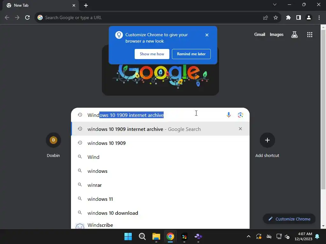Select the 'winrar' suggestion
Screen dimensions: 326x244
160,185
